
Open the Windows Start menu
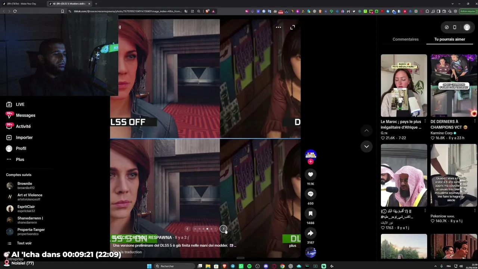click(x=149, y=266)
